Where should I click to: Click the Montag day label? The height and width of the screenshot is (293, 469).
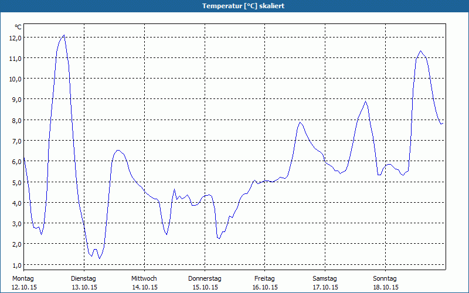(x=23, y=278)
